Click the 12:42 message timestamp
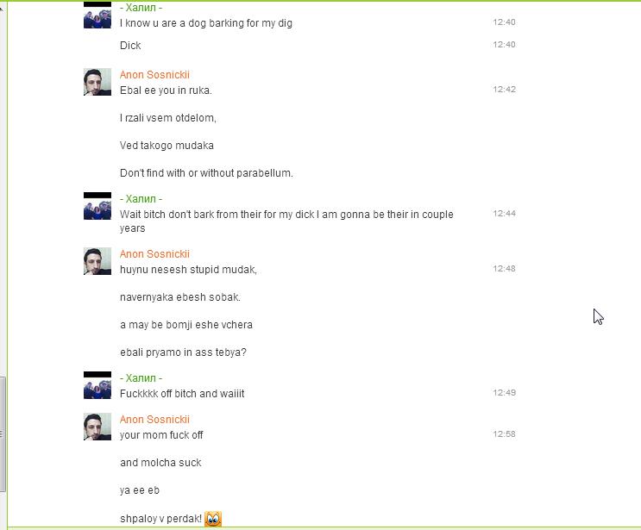This screenshot has height=530, width=641. point(504,90)
